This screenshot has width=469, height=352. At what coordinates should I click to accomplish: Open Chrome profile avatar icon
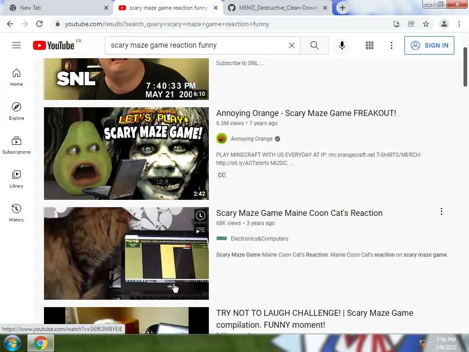444,24
